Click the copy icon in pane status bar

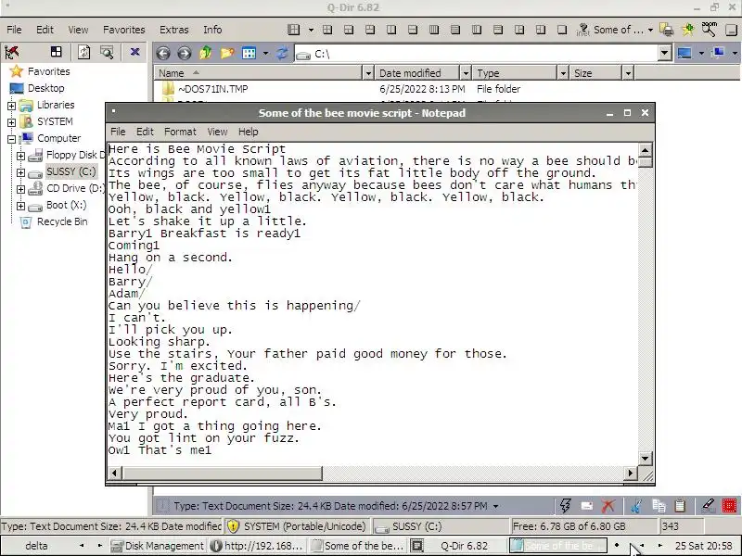[659, 506]
